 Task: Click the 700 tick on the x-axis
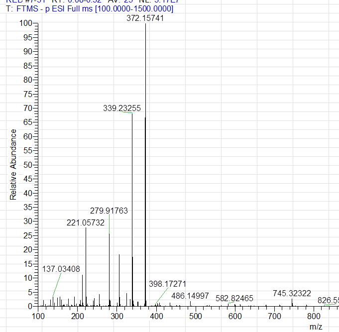(x=274, y=316)
